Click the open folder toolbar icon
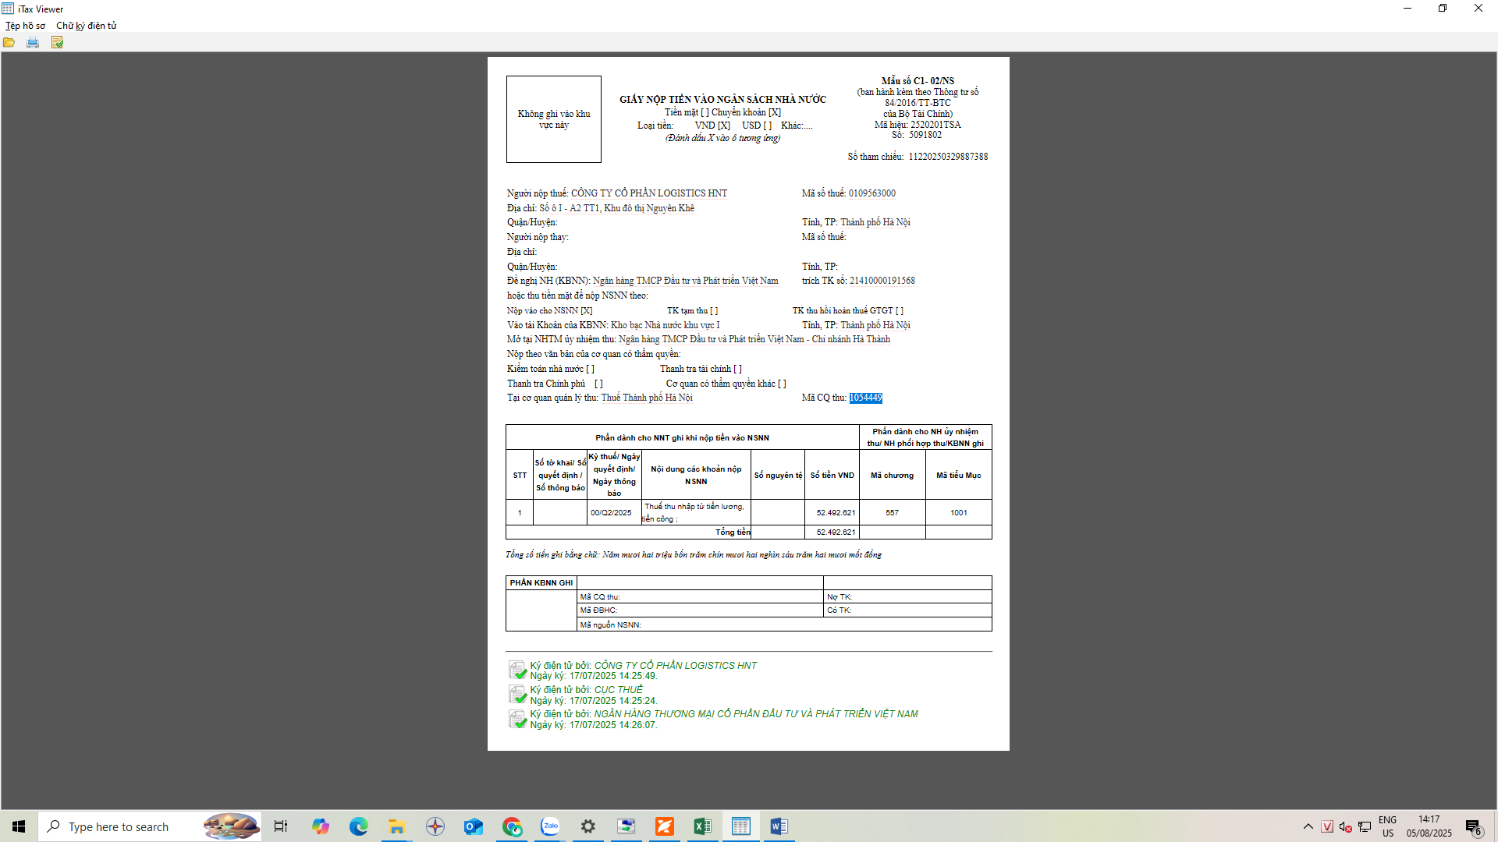1498x842 pixels. click(9, 43)
